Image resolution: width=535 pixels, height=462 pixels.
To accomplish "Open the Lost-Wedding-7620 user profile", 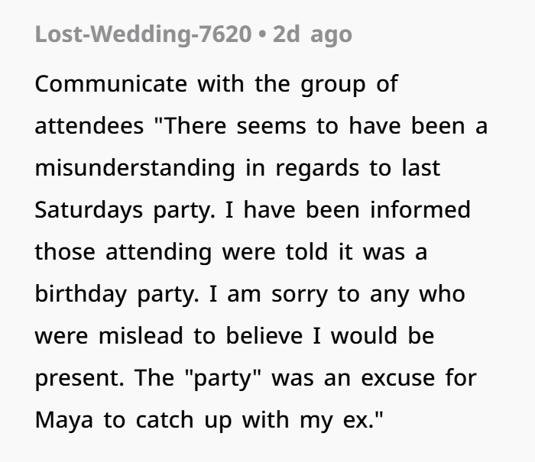I will point(143,35).
